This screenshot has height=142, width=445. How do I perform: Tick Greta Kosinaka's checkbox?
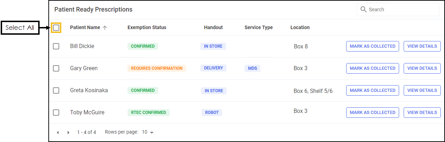[x=56, y=90]
